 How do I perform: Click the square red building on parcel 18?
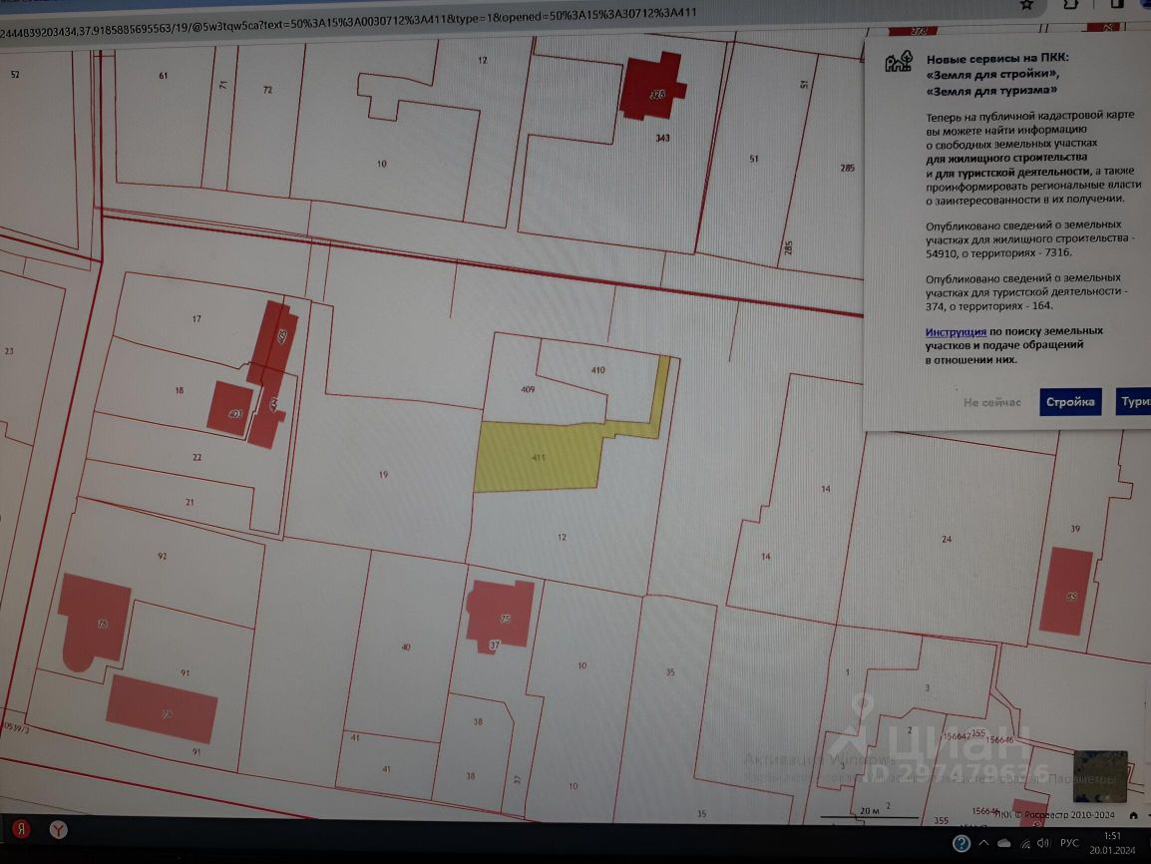click(x=229, y=409)
